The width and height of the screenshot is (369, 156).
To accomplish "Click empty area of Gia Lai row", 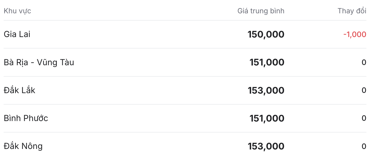I will pos(138,34).
